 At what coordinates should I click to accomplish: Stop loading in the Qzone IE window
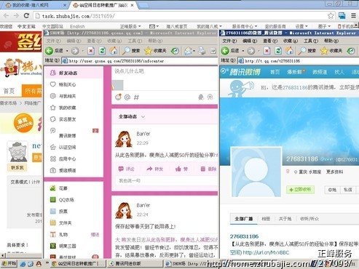click(x=91, y=51)
